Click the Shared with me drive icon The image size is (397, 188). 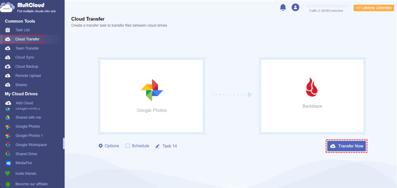(x=8, y=117)
